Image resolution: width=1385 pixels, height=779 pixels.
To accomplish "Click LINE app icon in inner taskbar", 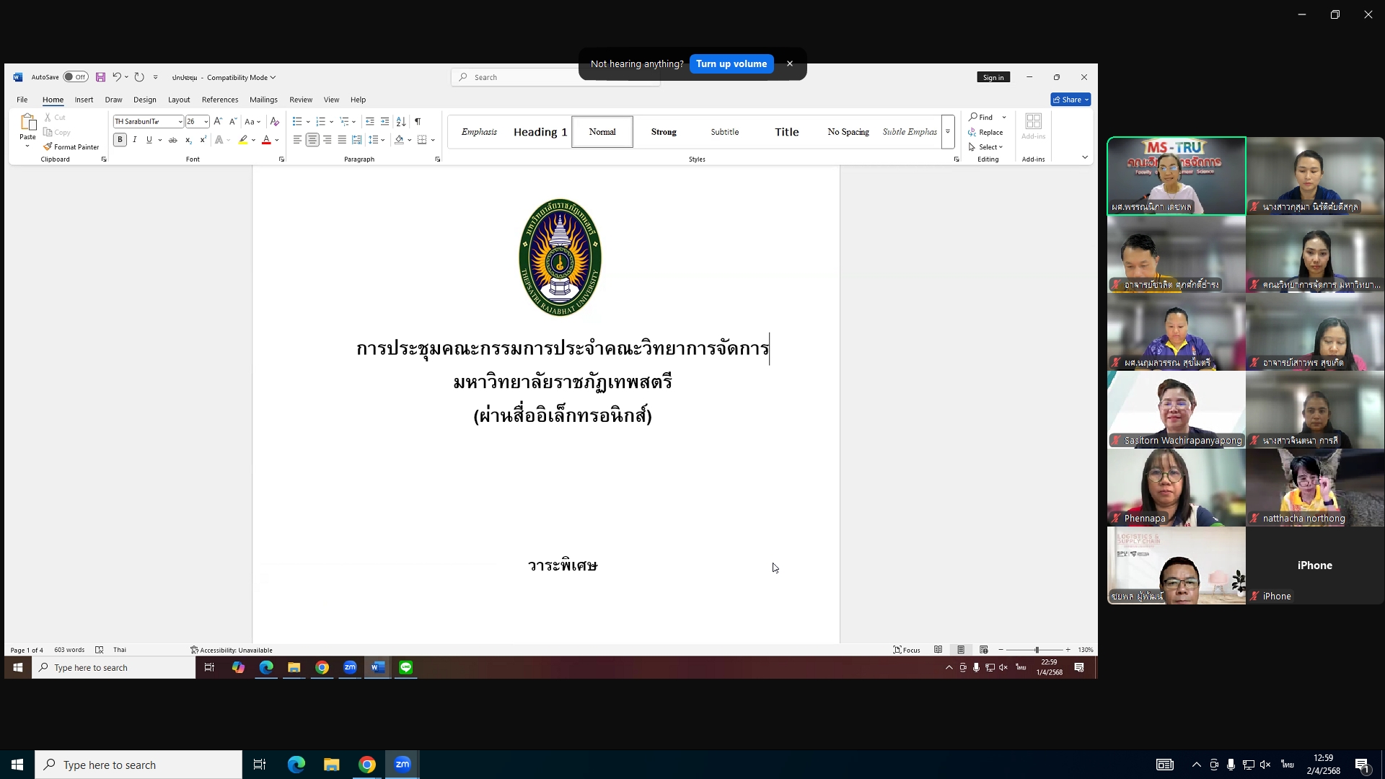I will pyautogui.click(x=406, y=668).
